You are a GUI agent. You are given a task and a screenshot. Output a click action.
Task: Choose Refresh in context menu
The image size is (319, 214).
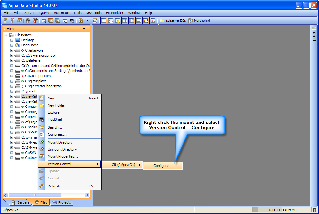(x=70, y=186)
